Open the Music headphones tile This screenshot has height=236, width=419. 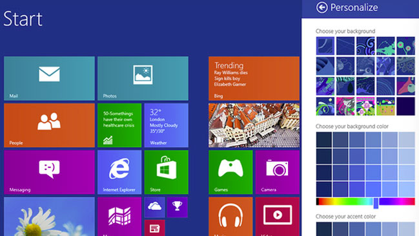click(x=230, y=217)
